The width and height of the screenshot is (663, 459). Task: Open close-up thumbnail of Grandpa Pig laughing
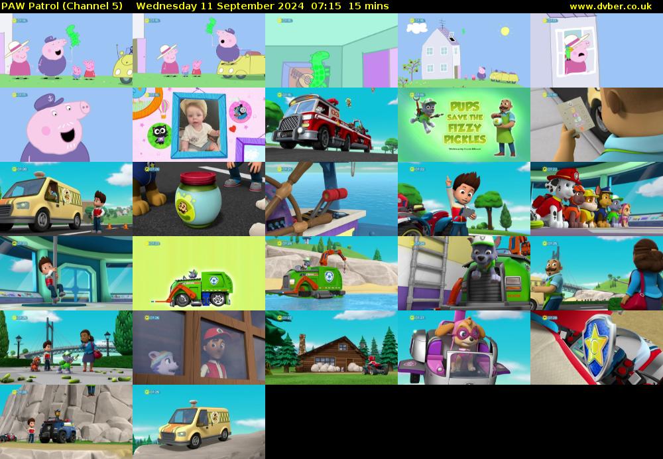point(66,125)
